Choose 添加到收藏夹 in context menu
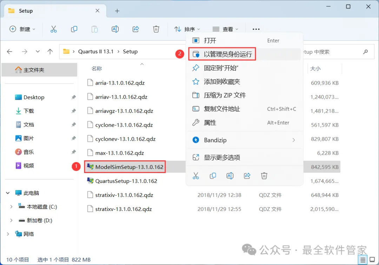Screen dimensions: 379x265 245,82
